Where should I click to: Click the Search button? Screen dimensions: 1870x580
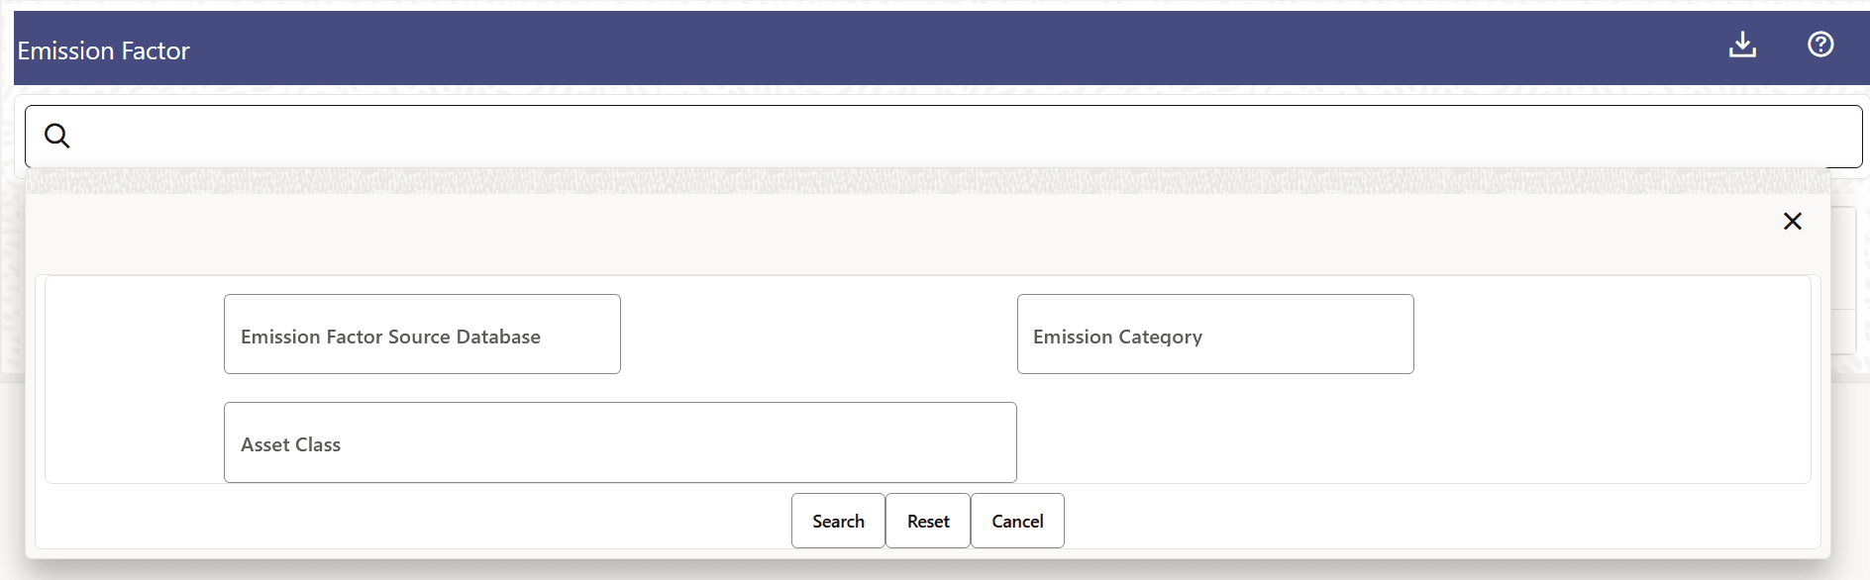coord(837,521)
